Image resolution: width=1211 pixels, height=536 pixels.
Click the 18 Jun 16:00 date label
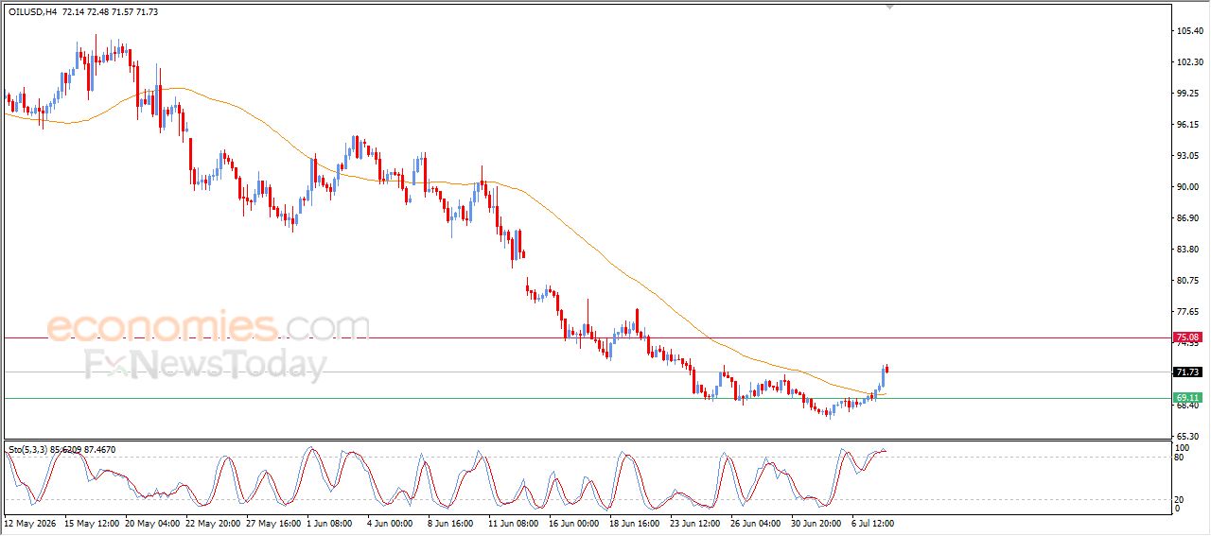point(633,523)
